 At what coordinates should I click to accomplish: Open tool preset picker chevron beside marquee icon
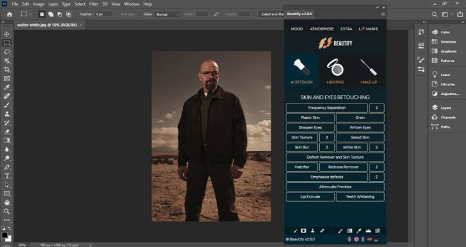point(31,15)
